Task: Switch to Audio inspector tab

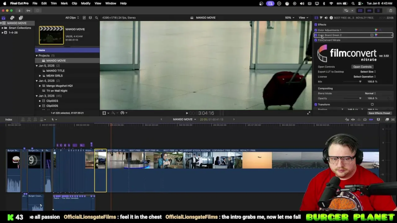Action: click(x=326, y=18)
